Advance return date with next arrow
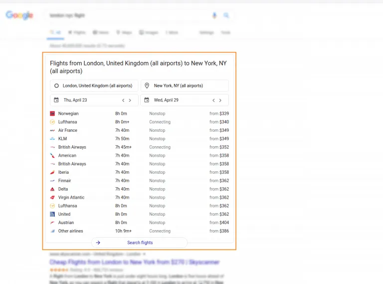 click(x=220, y=100)
